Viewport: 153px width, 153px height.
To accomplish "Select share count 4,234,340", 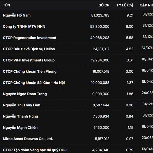I will pyautogui.click(x=101, y=150).
